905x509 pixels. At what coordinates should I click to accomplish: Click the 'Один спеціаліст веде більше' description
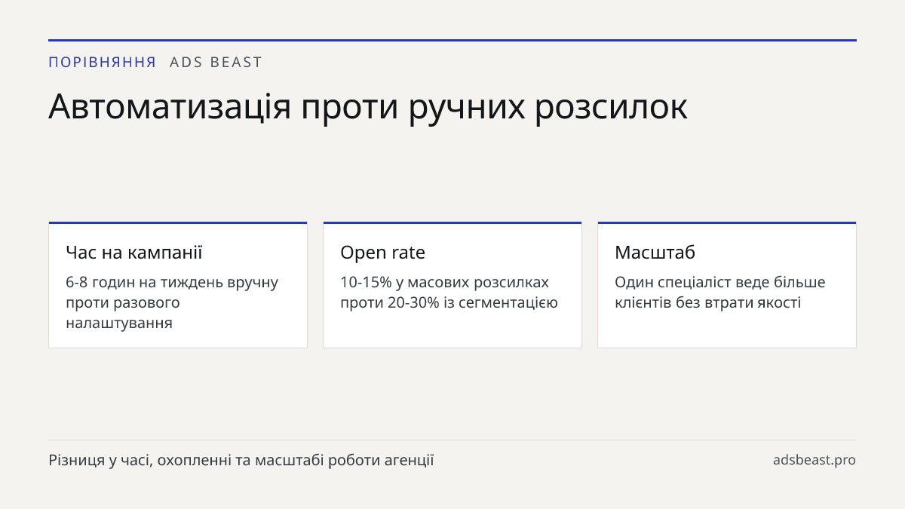pos(720,283)
